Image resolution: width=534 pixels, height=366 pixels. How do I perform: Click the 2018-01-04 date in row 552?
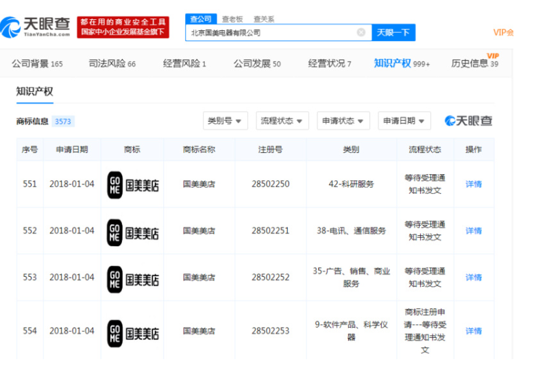[x=72, y=231]
